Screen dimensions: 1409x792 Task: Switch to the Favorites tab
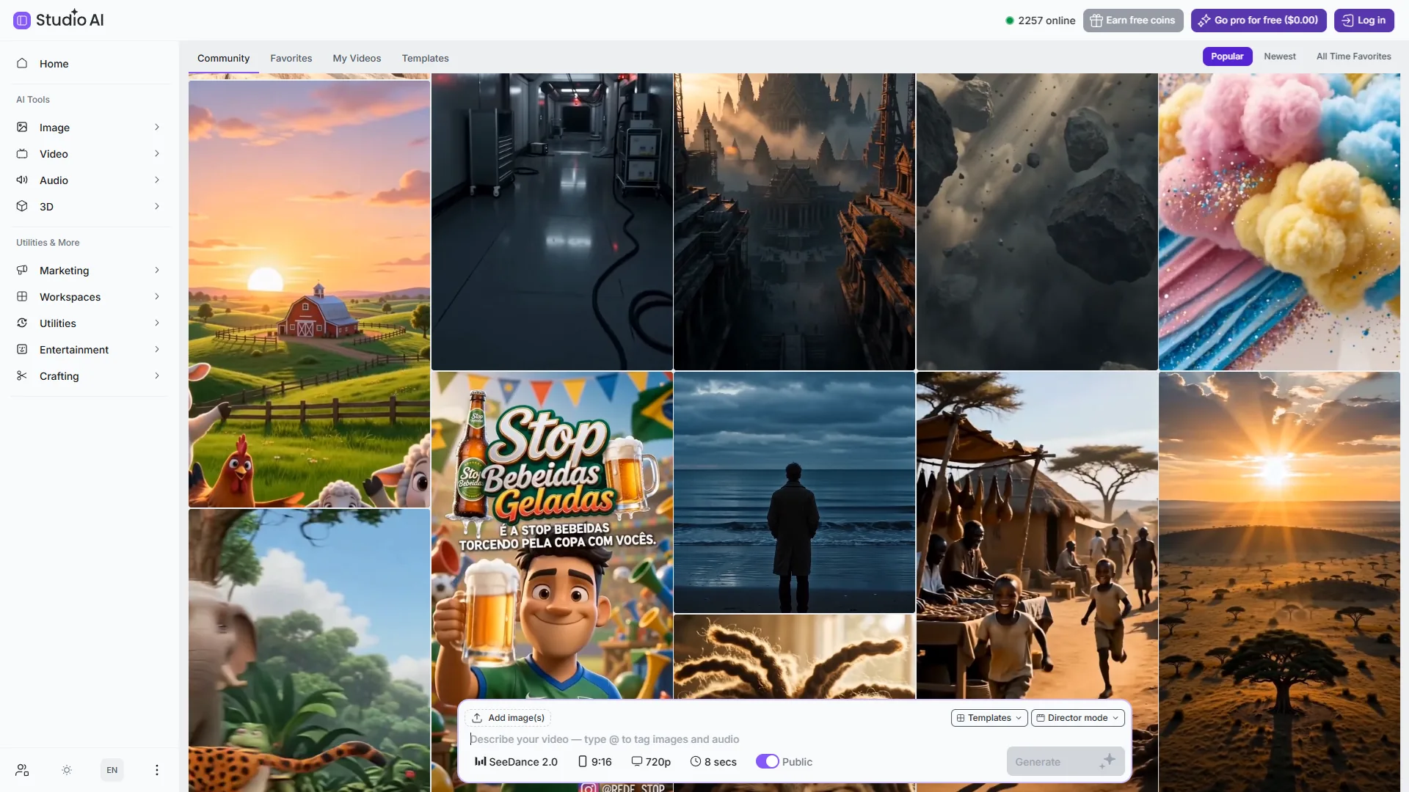[x=291, y=58]
